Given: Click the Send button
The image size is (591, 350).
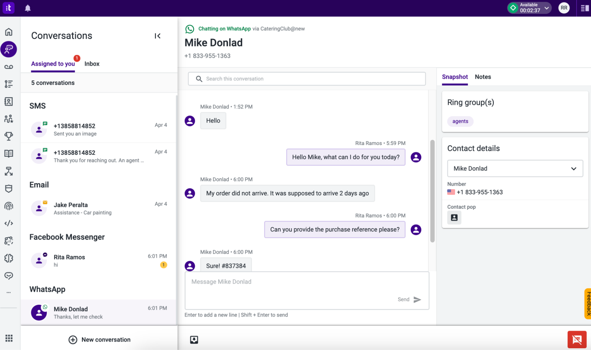Looking at the screenshot, I should coord(409,299).
